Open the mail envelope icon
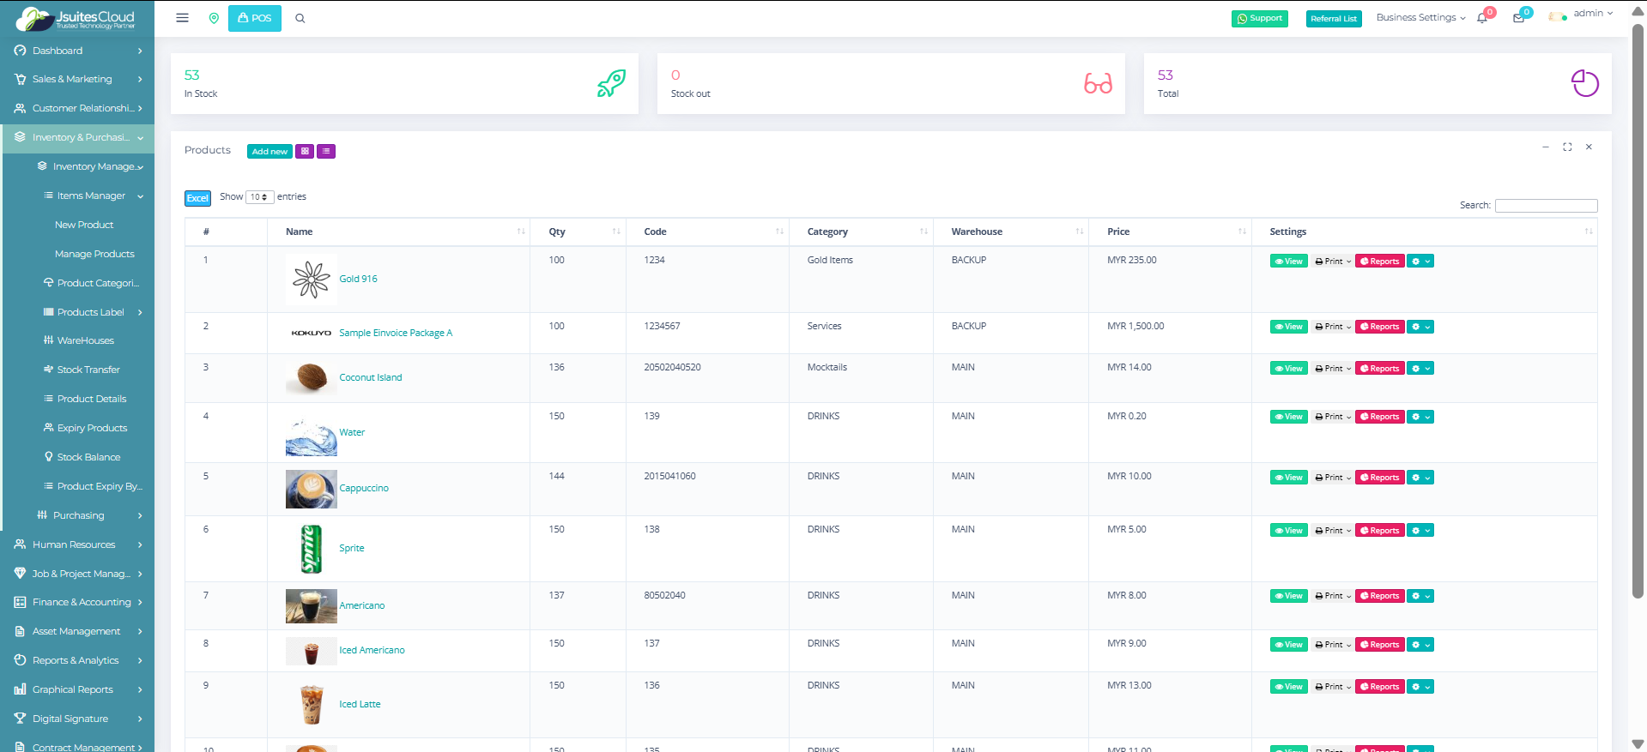This screenshot has width=1647, height=752. 1518,18
